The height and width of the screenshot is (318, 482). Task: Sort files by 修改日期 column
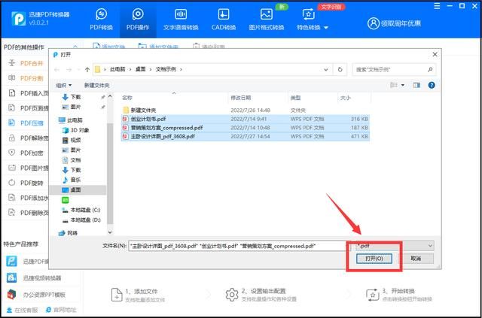241,98
